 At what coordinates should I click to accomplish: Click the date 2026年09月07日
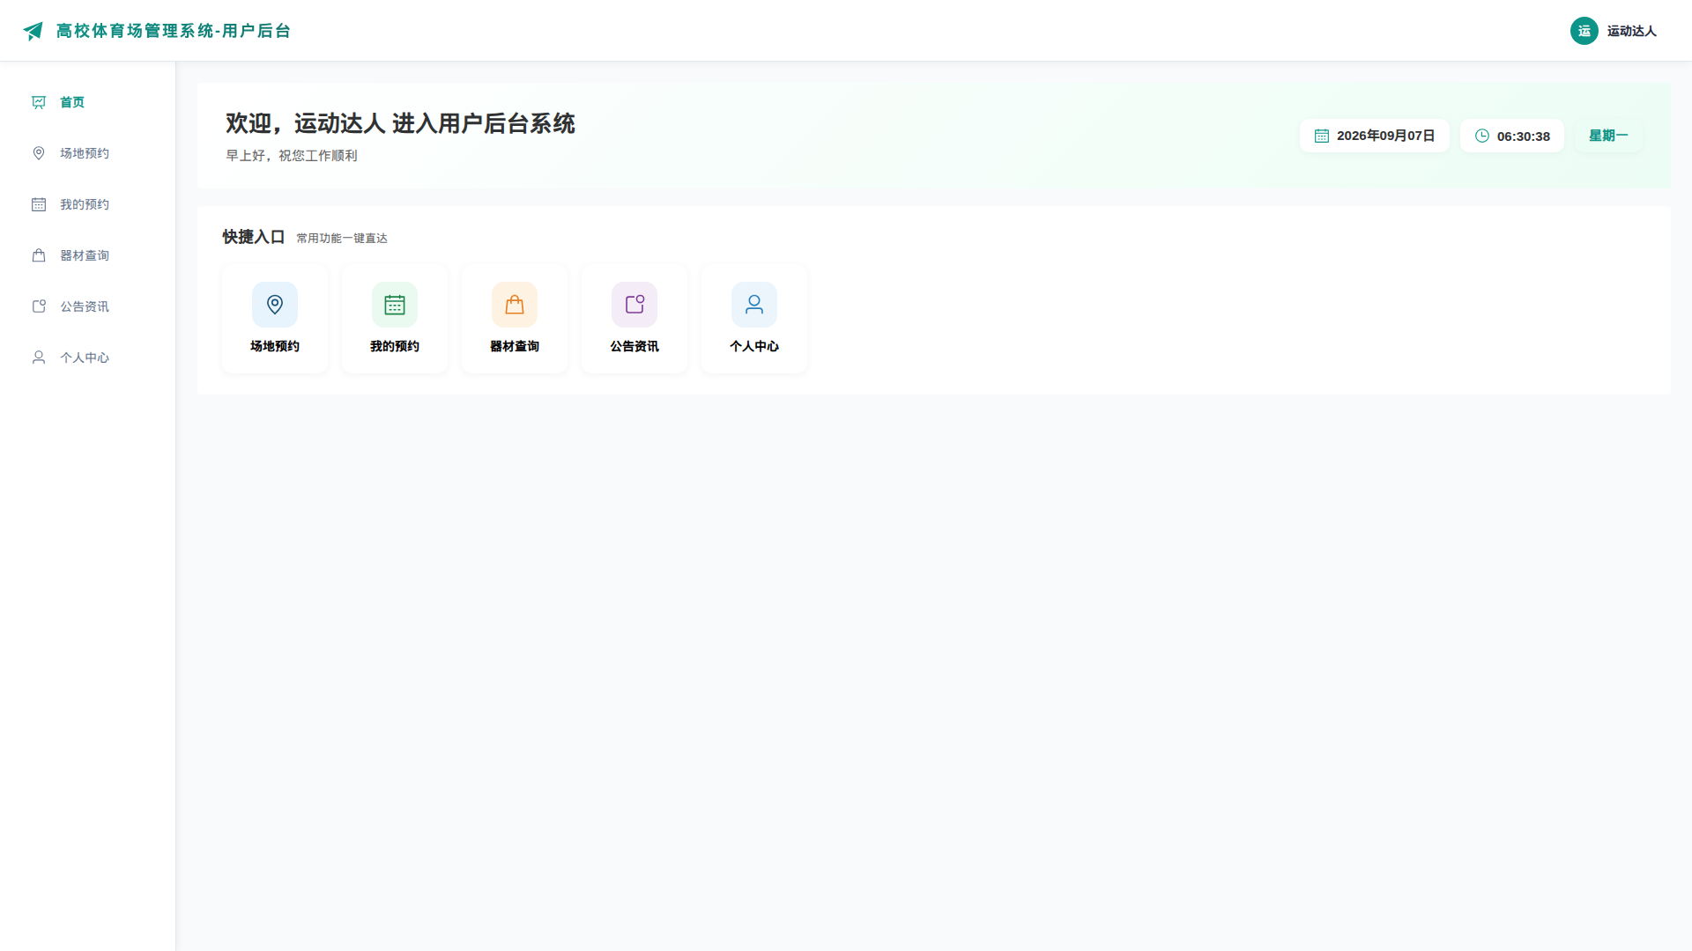coord(1386,136)
